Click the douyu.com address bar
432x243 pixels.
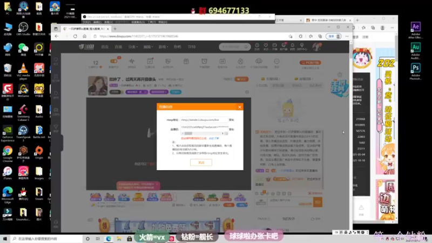click(190, 36)
